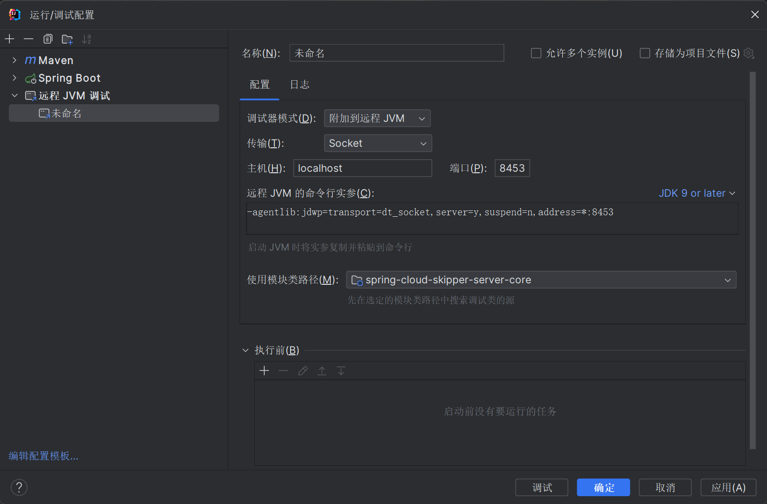Enable 允许多个实例 checkbox

536,53
